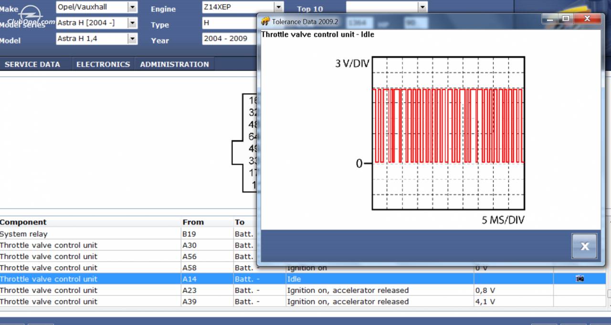Viewport: 611px width, 325px height.
Task: Close the waveform popup with the X button
Action: tap(584, 246)
